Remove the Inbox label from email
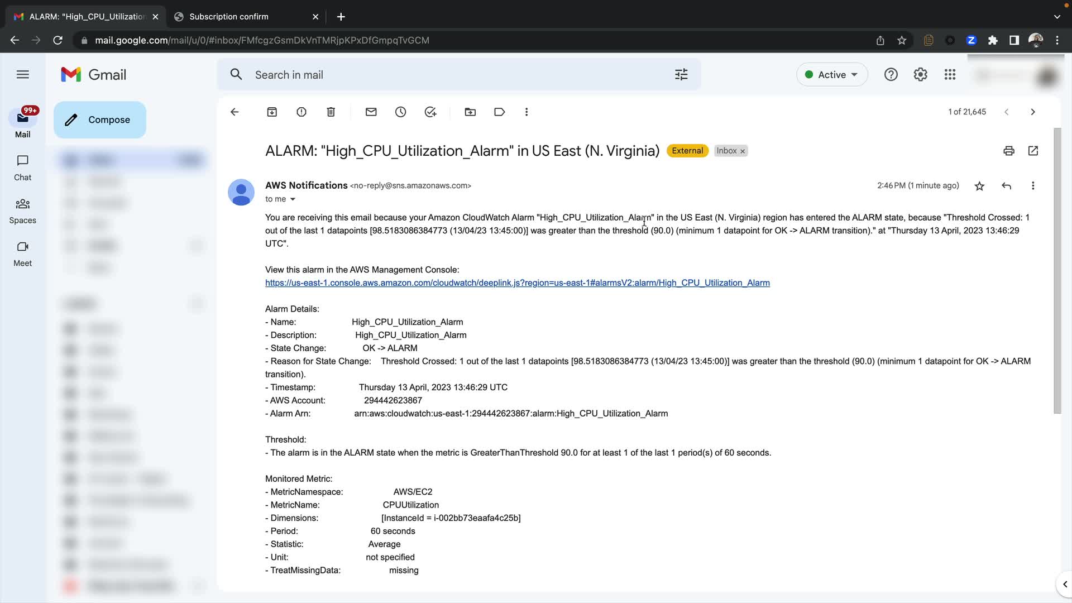 click(743, 151)
